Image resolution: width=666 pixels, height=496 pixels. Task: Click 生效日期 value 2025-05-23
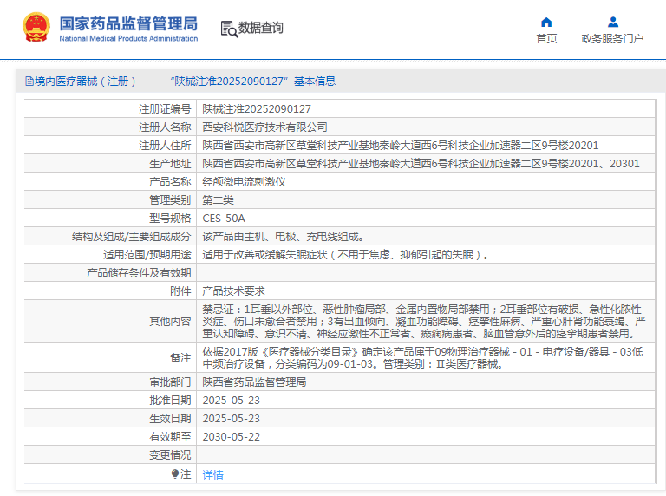(x=231, y=419)
